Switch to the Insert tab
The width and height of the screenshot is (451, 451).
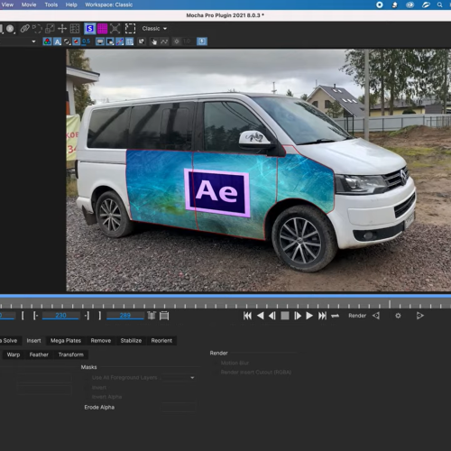coord(33,341)
